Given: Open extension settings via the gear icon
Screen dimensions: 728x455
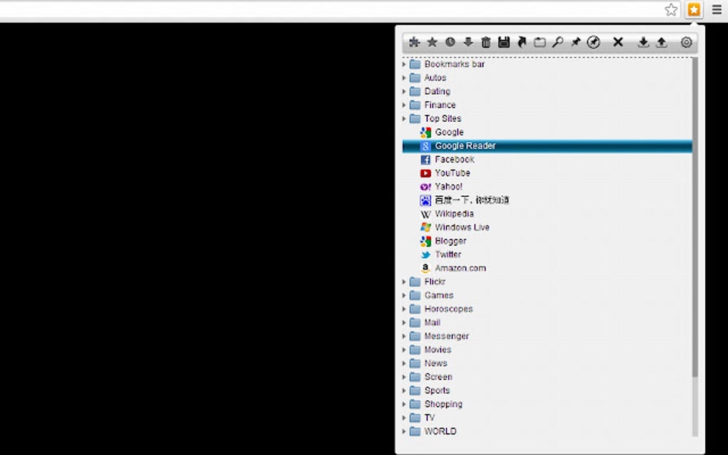Looking at the screenshot, I should 685,42.
